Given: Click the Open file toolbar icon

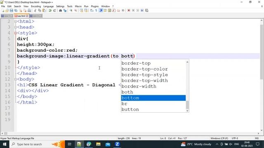Looking at the screenshot, I should point(7,10).
